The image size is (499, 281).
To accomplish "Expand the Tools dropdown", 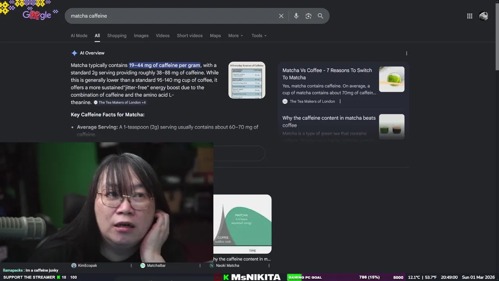I will pyautogui.click(x=259, y=36).
